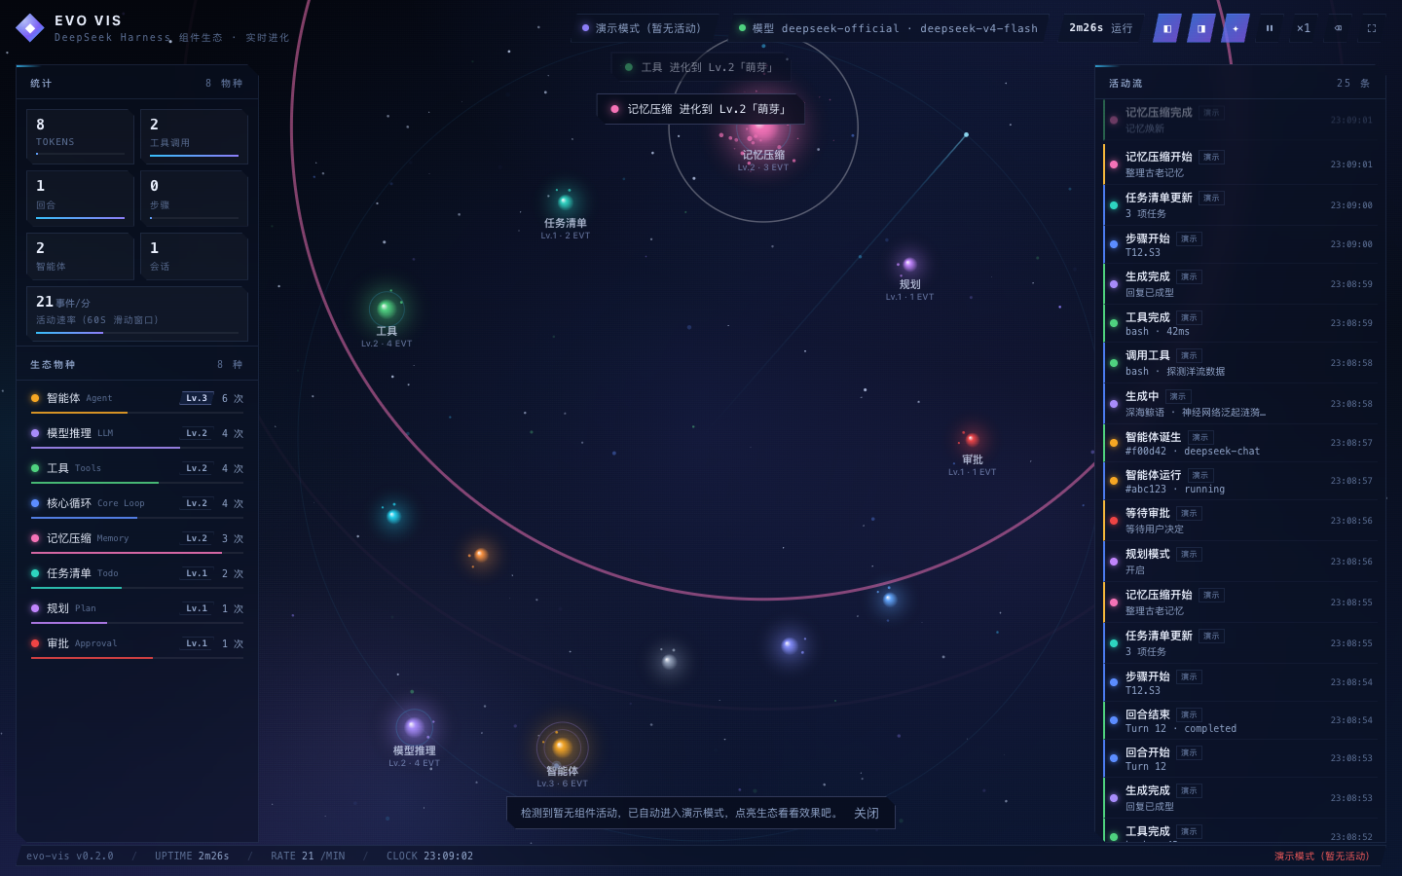Change the ×1 playback speed
The height and width of the screenshot is (876, 1402).
1304,28
